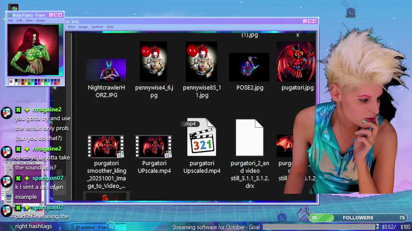
Task: Open Help menu in the jpeg window
Action: coord(110,27)
